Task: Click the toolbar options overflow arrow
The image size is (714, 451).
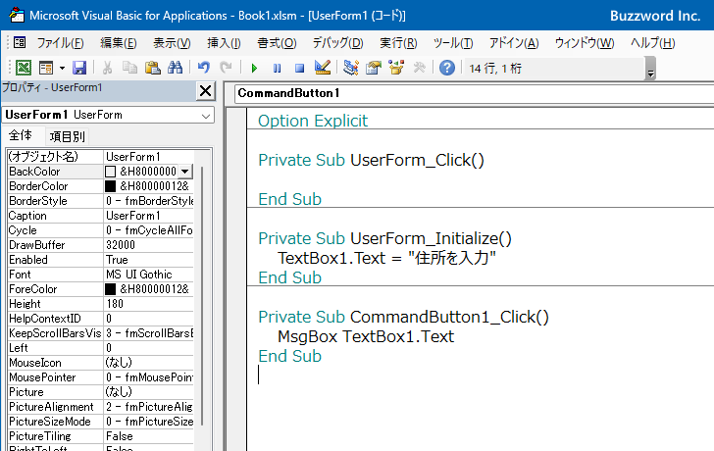Action: pos(650,70)
